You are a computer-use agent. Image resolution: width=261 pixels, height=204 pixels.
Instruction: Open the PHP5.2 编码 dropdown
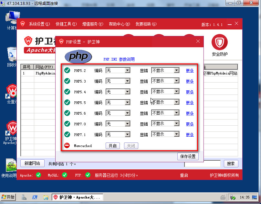point(118,70)
